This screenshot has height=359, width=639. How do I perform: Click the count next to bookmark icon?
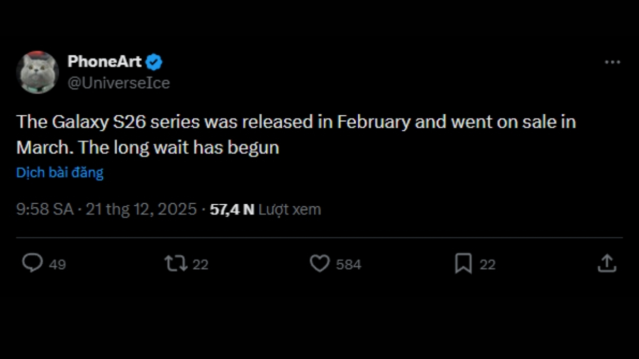pos(487,264)
